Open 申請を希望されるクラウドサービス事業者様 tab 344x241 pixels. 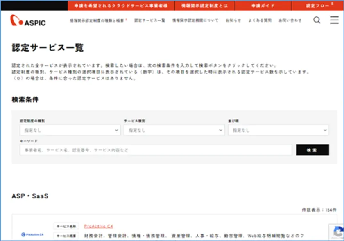pos(121,5)
